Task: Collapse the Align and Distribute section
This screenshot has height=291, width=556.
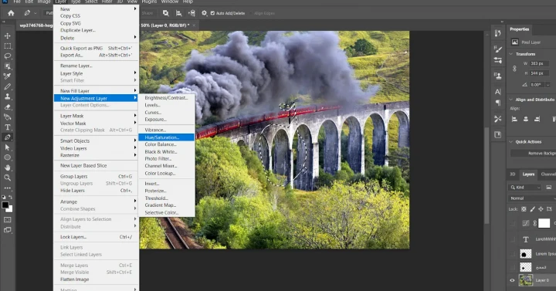Action: 511,100
